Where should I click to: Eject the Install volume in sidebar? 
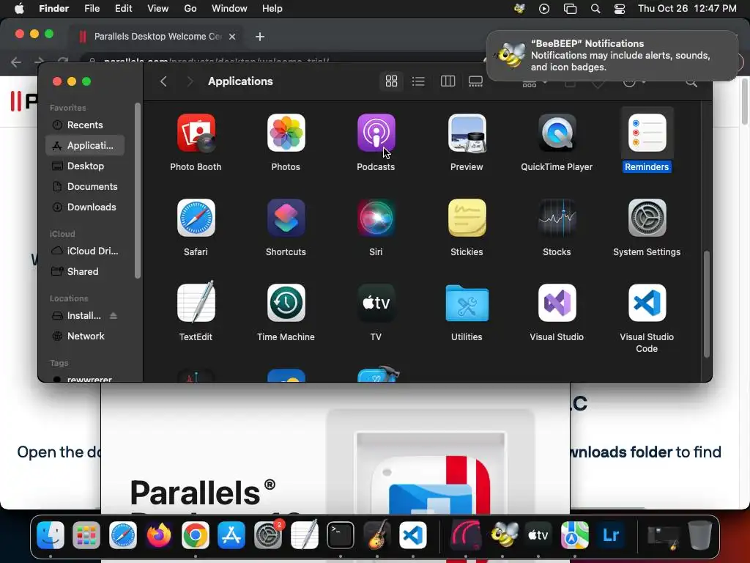114,315
